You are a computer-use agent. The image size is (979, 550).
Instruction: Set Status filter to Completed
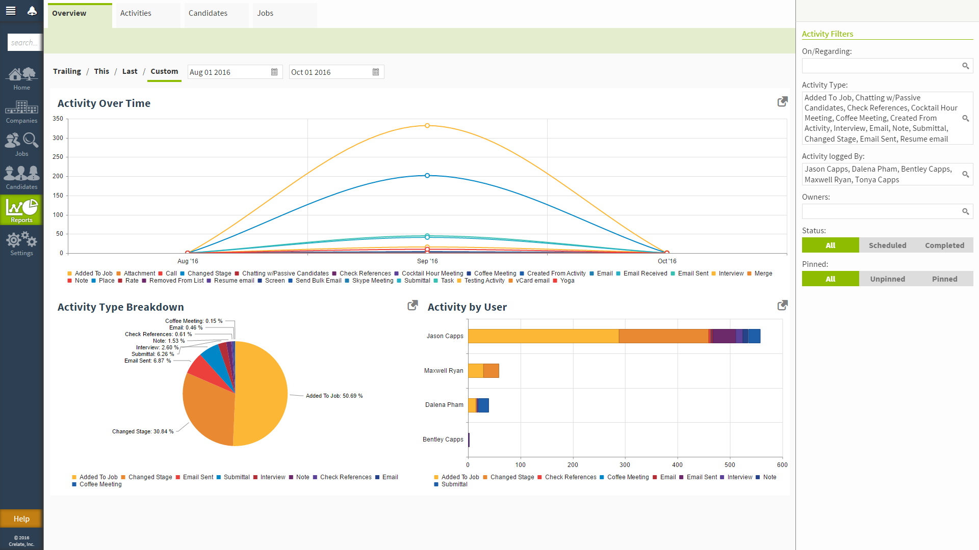[944, 245]
